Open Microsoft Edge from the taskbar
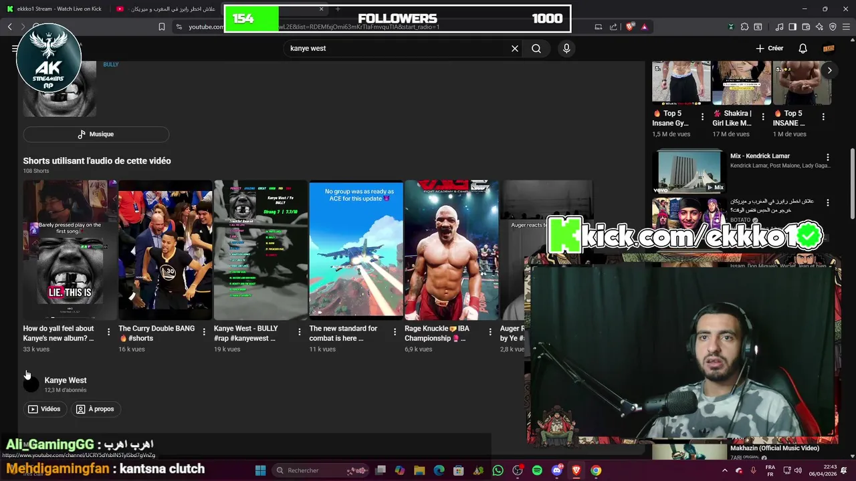 439,470
